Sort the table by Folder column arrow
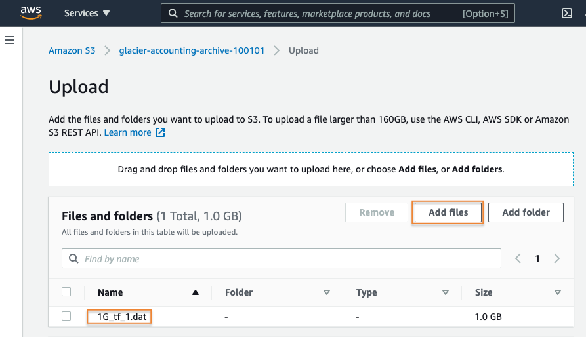 tap(327, 292)
